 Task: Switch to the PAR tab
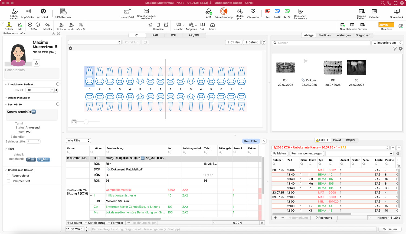(155, 35)
